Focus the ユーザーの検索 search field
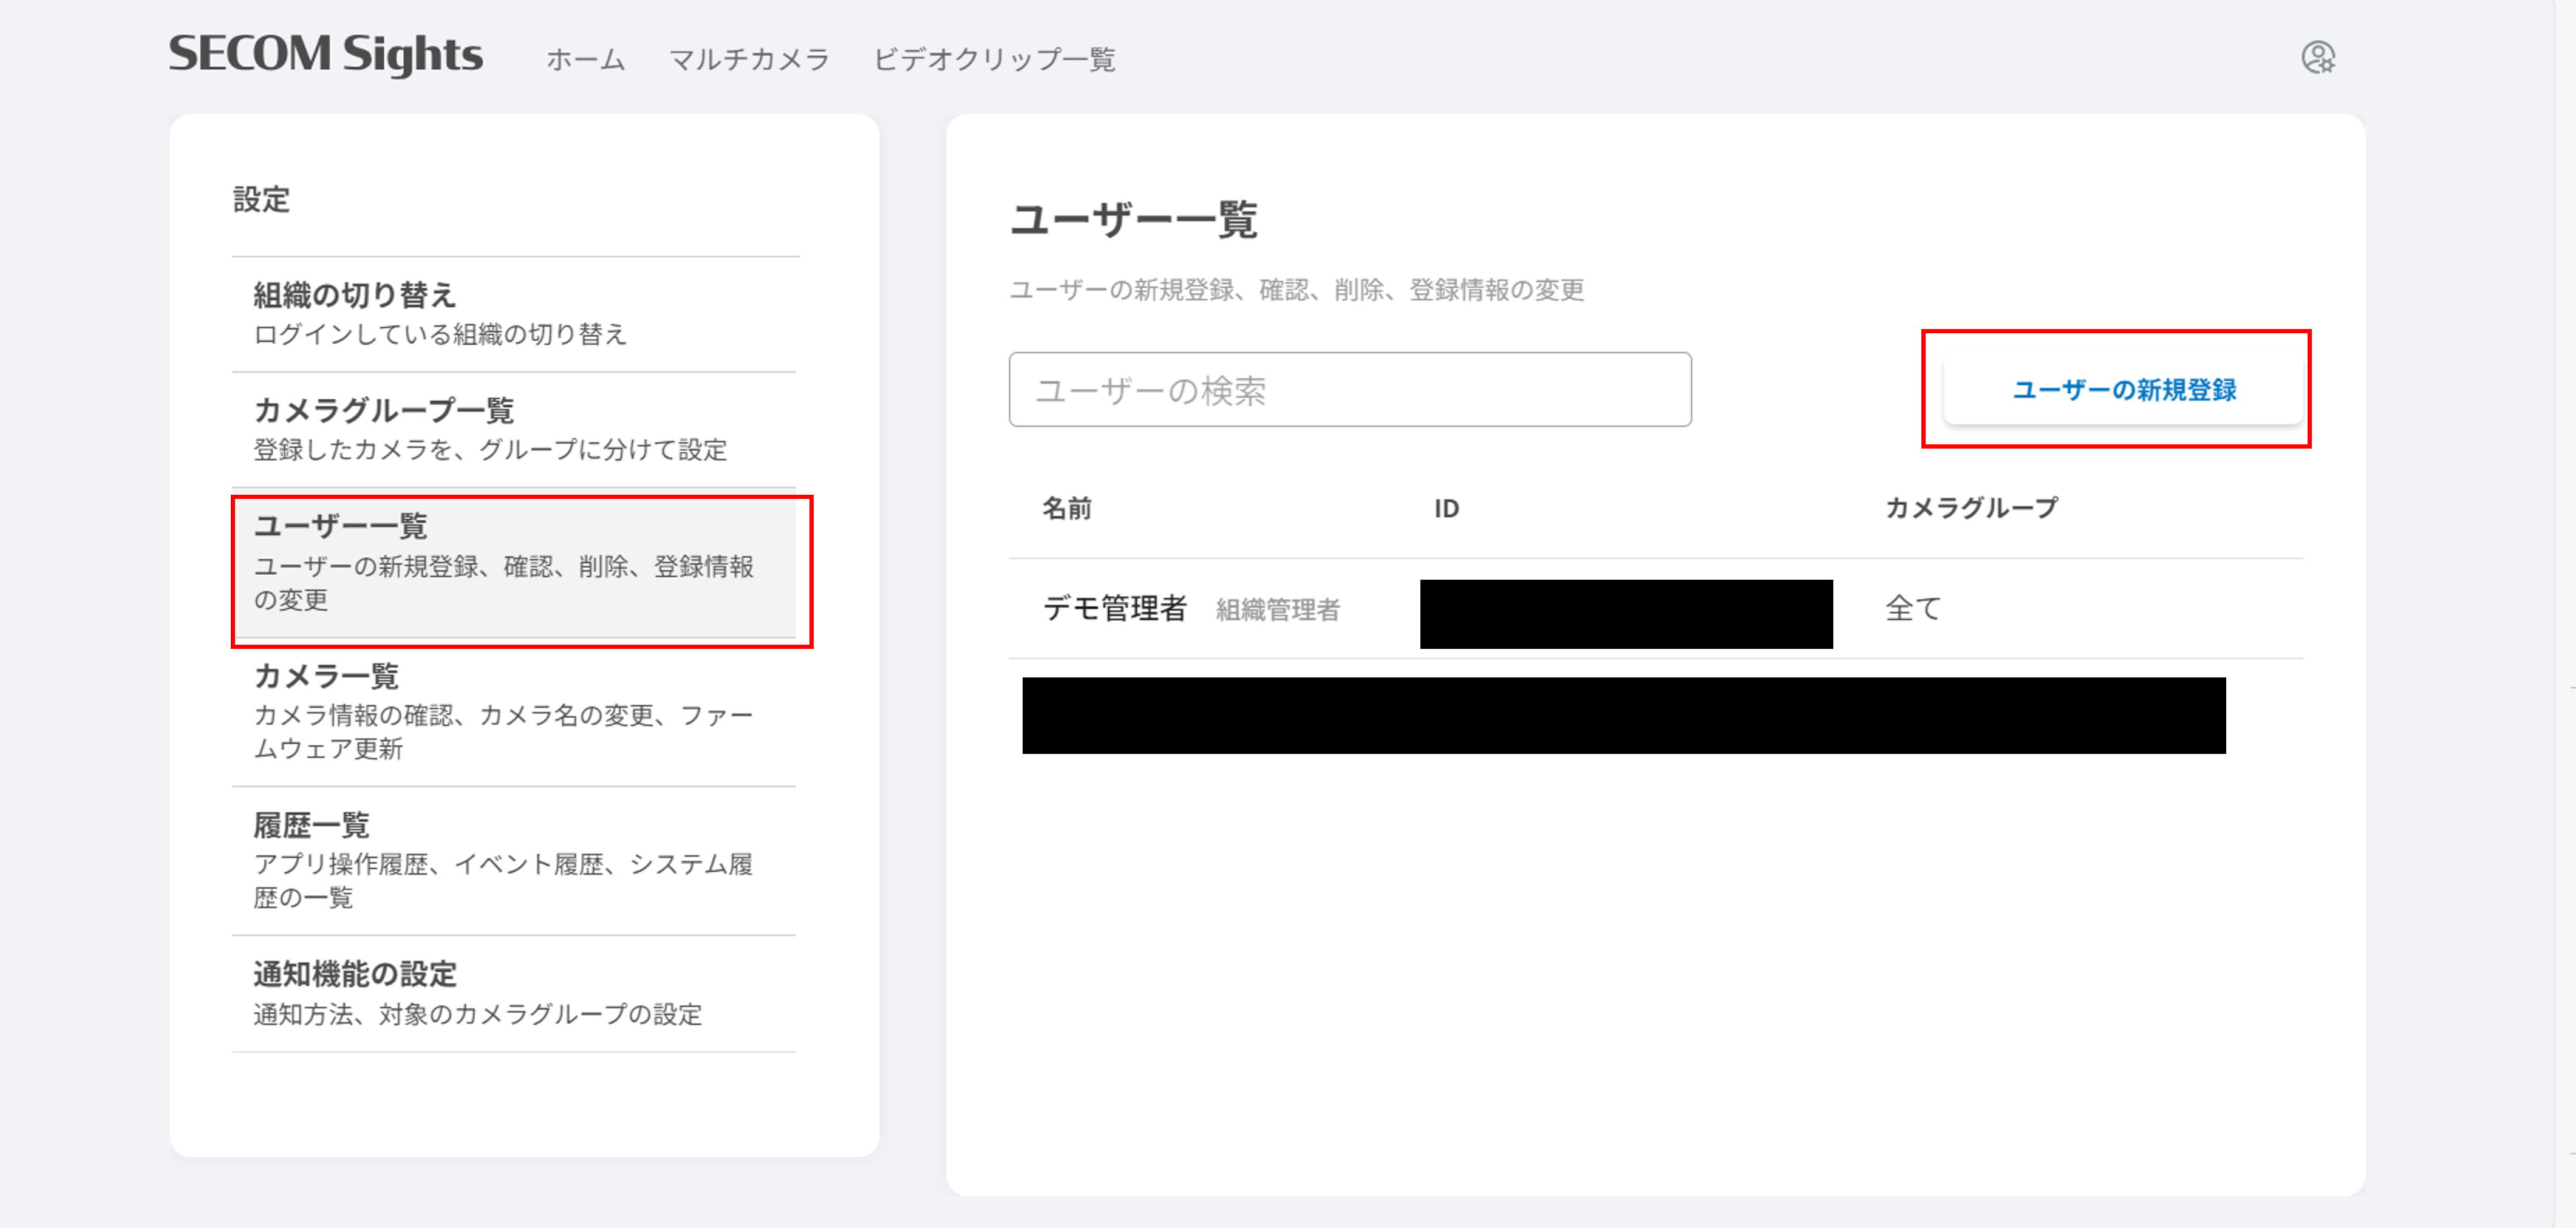 [1350, 390]
